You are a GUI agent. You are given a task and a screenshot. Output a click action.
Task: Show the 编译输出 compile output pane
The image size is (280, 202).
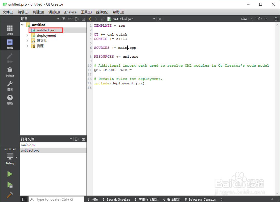(x=172, y=199)
